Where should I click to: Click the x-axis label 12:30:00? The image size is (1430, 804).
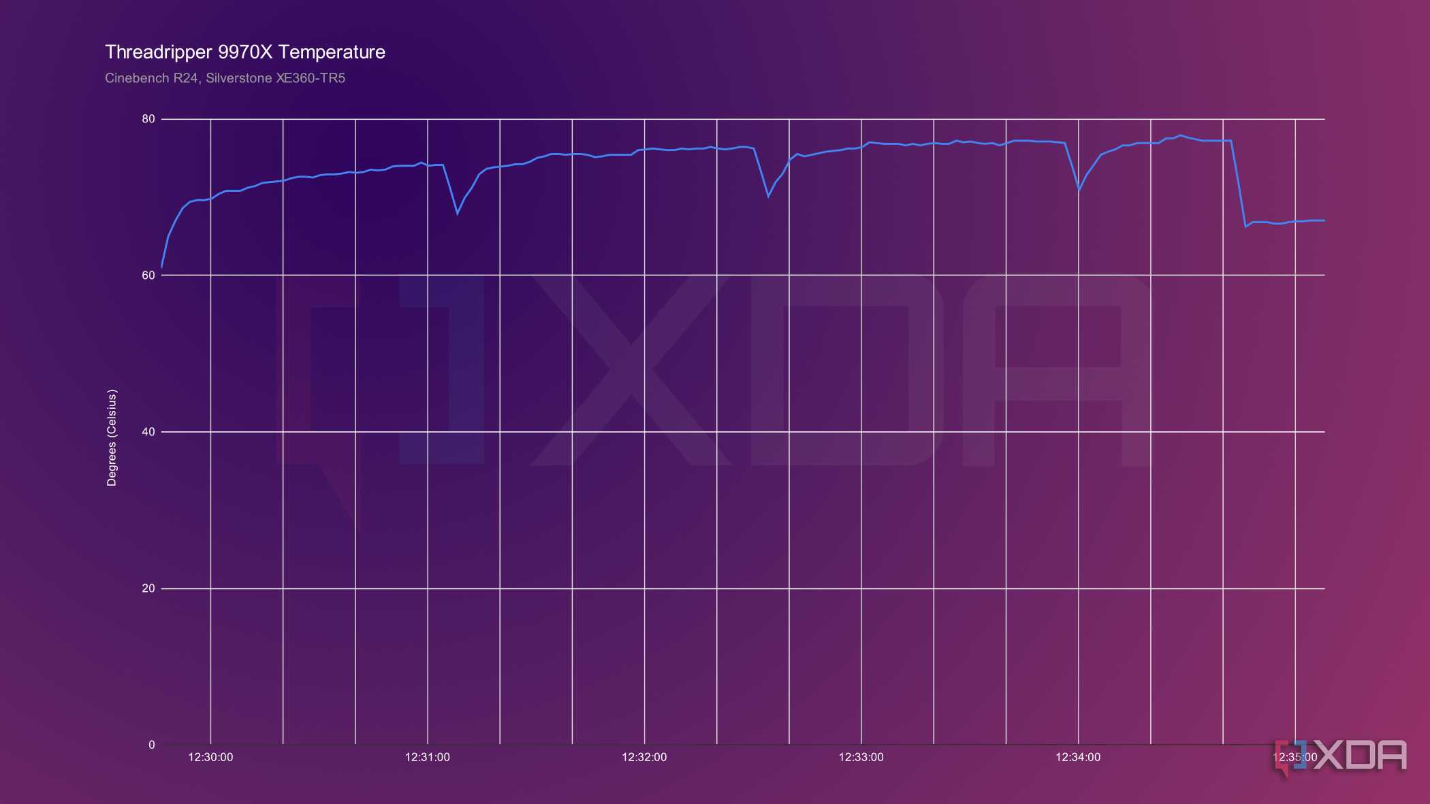(210, 757)
